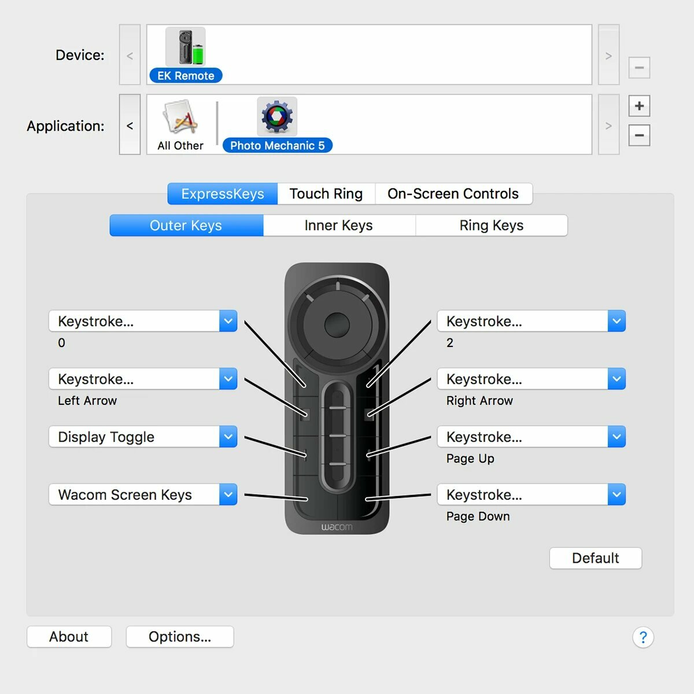
Task: Expand the Keystroke dropdown for Left Arrow
Action: [143, 379]
